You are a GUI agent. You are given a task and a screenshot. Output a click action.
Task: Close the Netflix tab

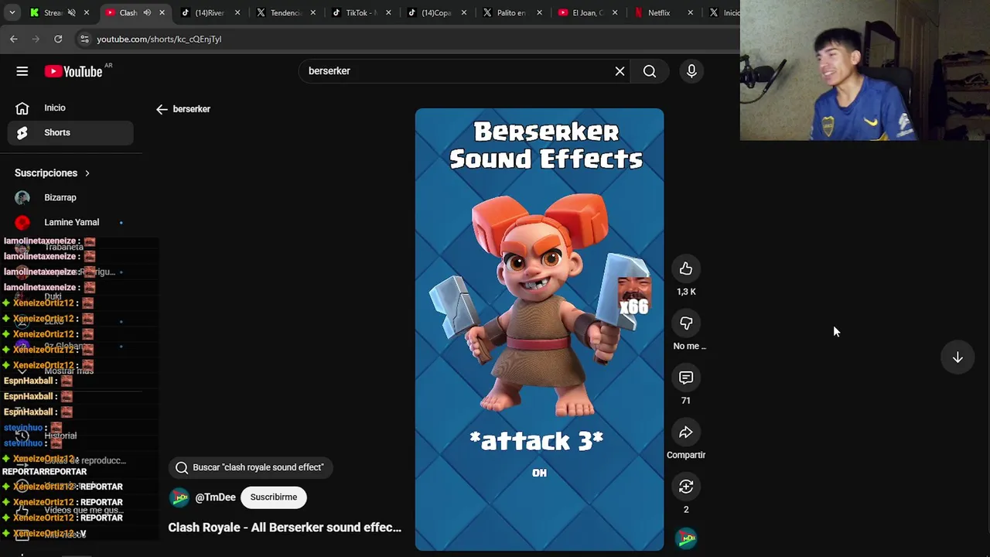(690, 12)
